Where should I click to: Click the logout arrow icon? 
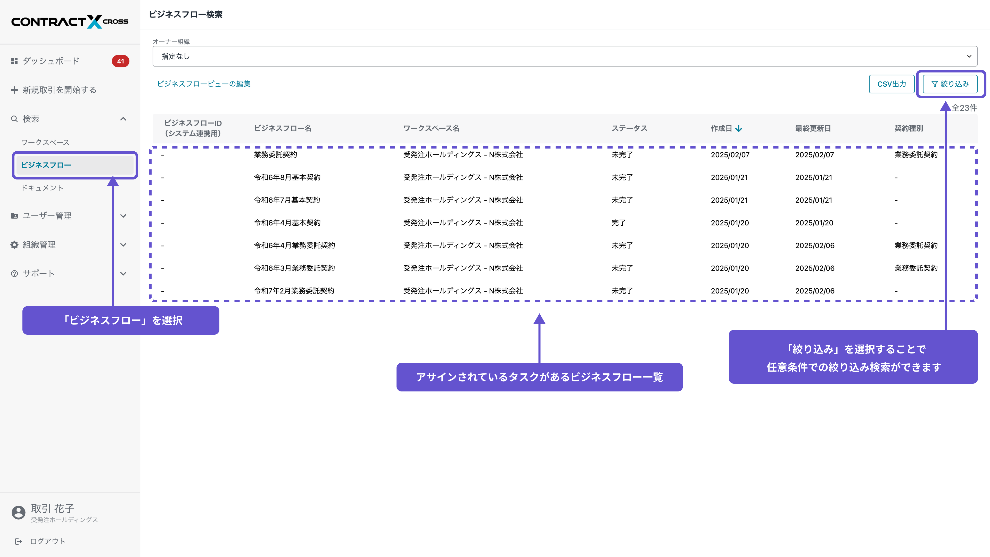(x=18, y=541)
